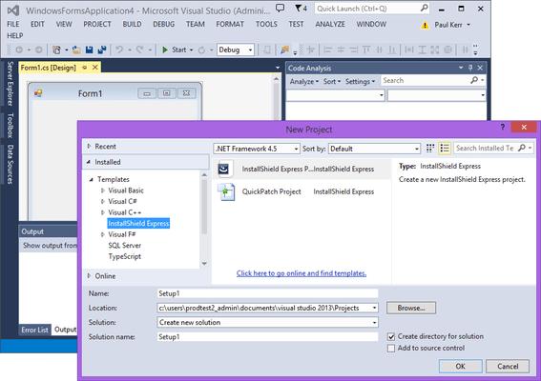Pin the Form1.cs [Design] tab
This screenshot has width=541, height=381.
[85, 68]
